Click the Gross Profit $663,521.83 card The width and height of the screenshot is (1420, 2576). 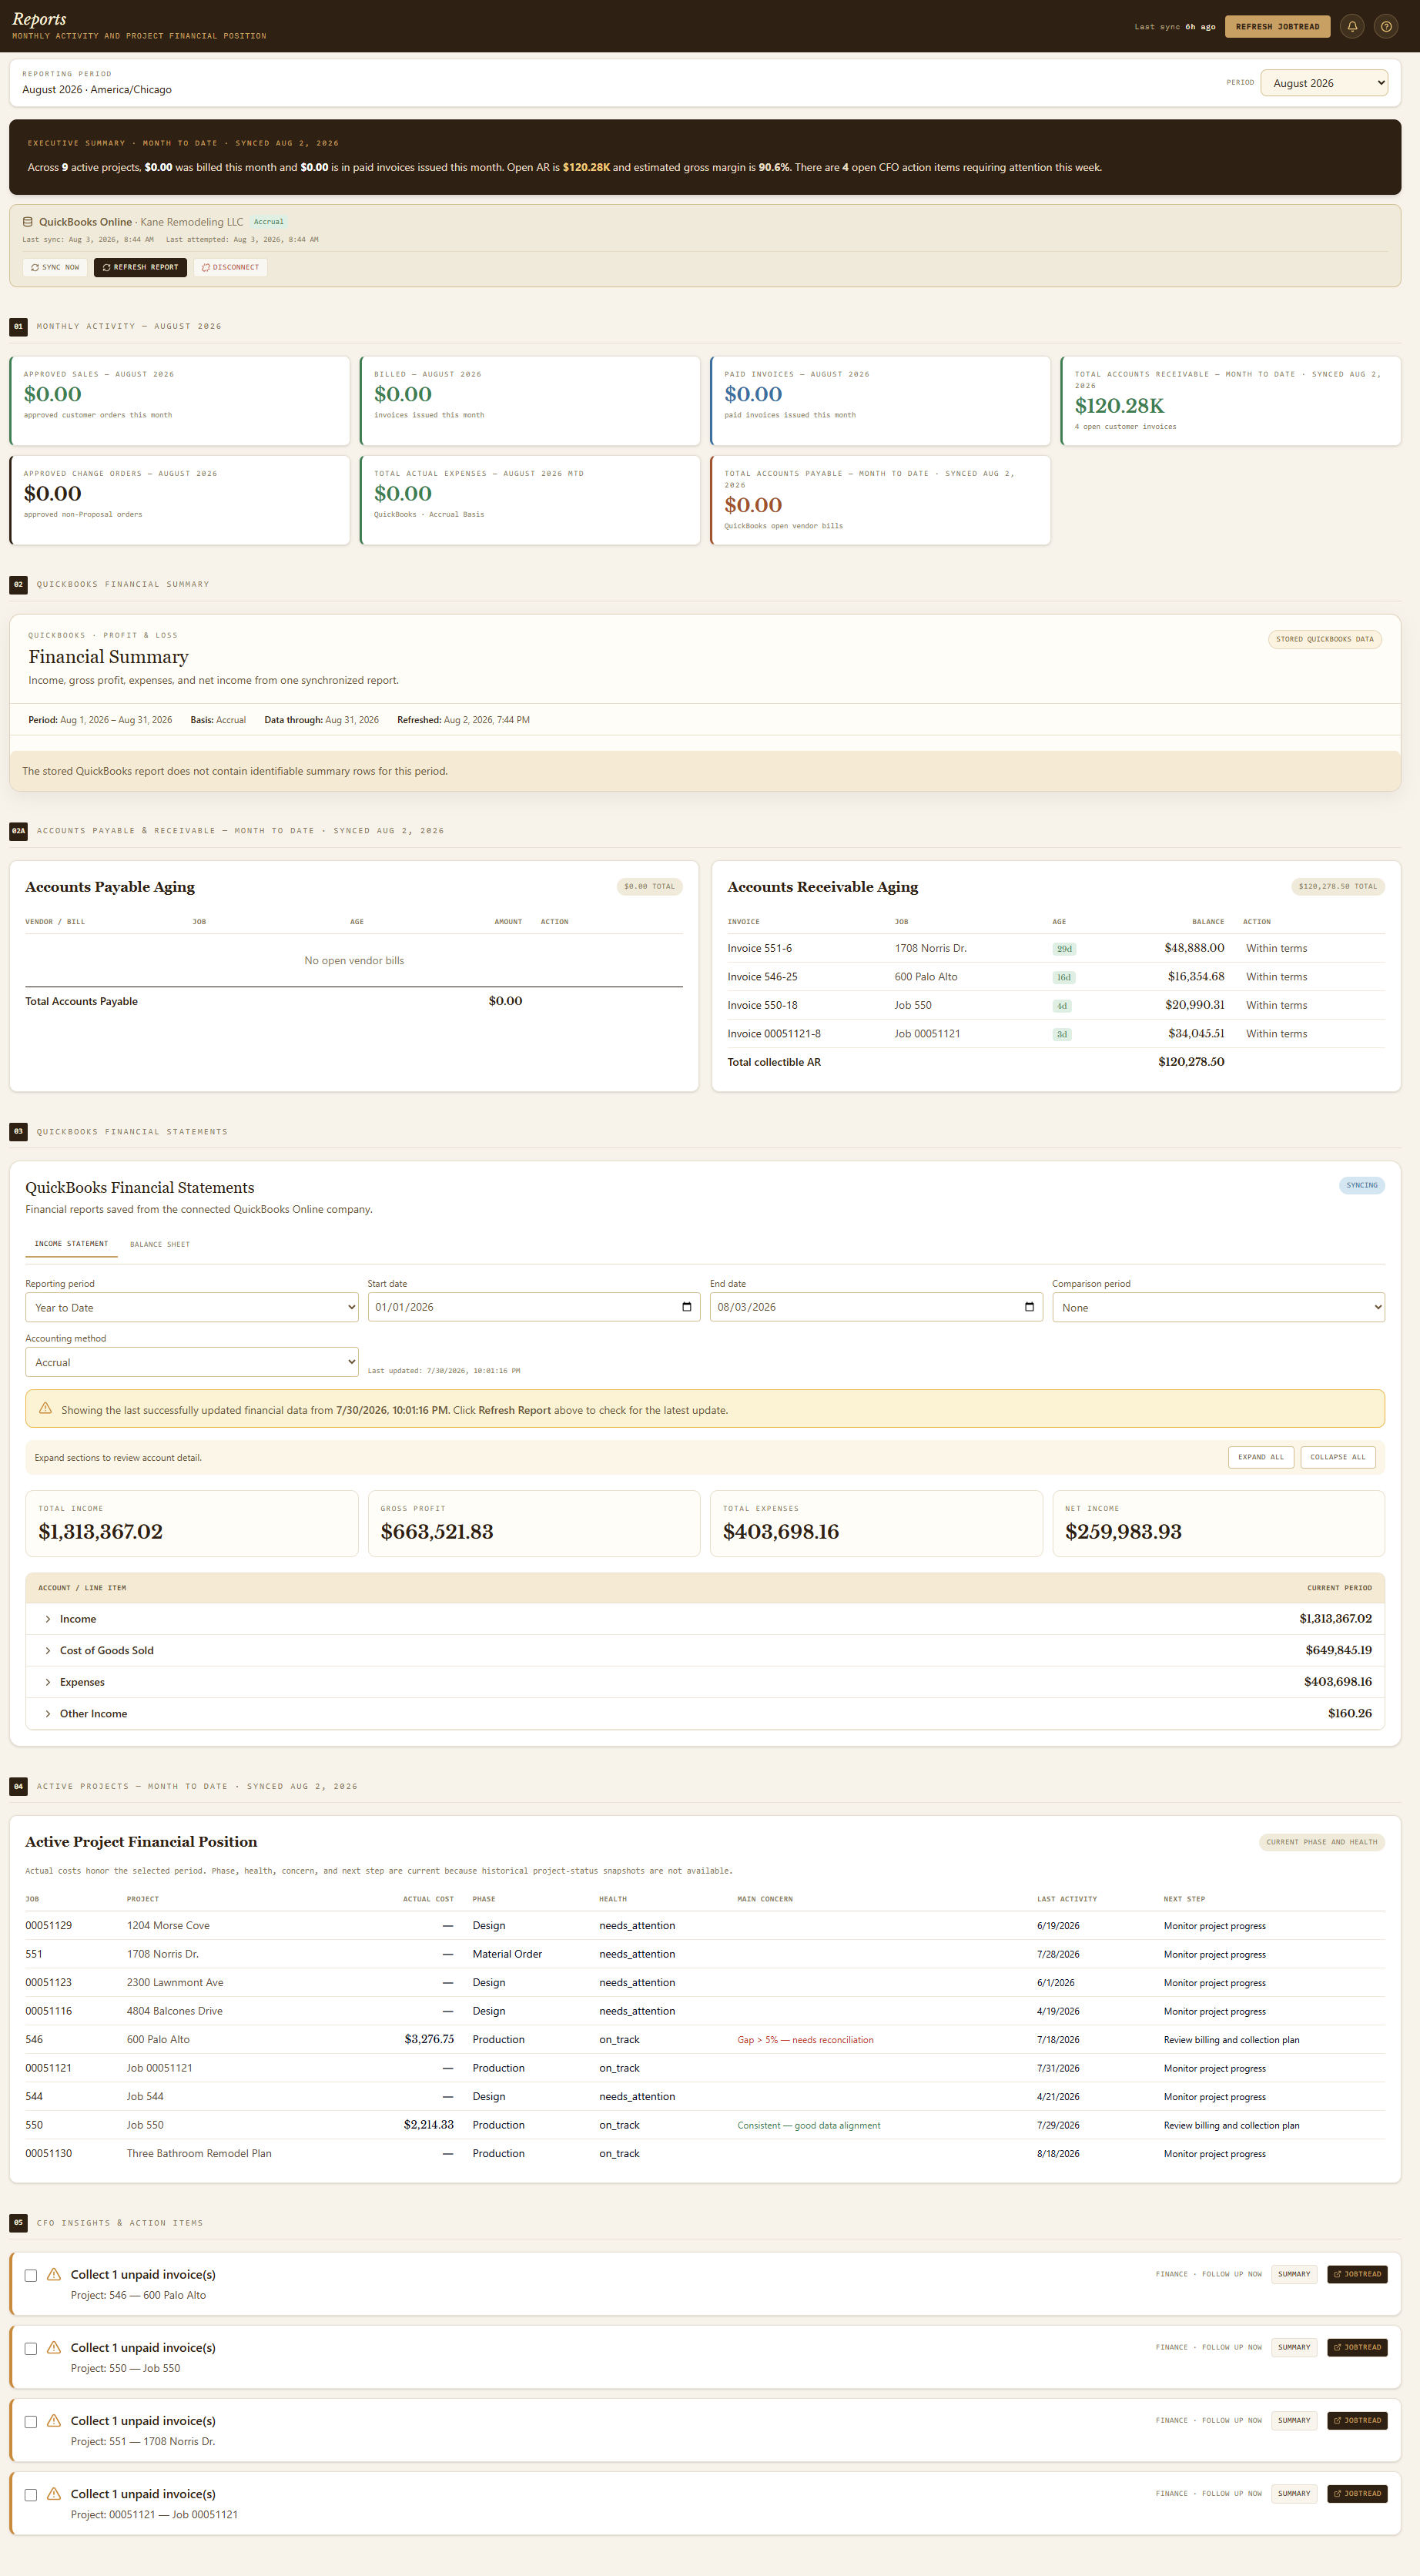click(x=534, y=1523)
